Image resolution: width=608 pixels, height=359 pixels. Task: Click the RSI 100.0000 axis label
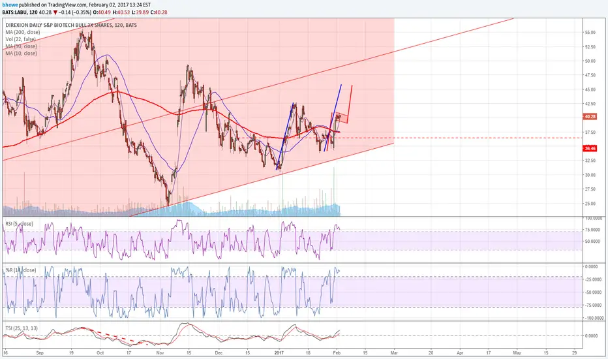click(593, 219)
